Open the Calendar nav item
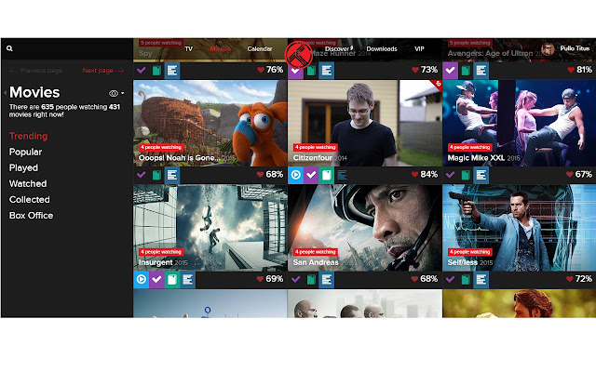Screen dimensions: 596x372 260,49
